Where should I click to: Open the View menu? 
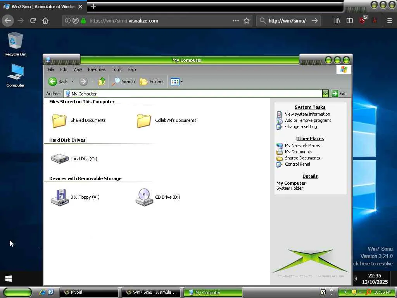[x=78, y=69]
